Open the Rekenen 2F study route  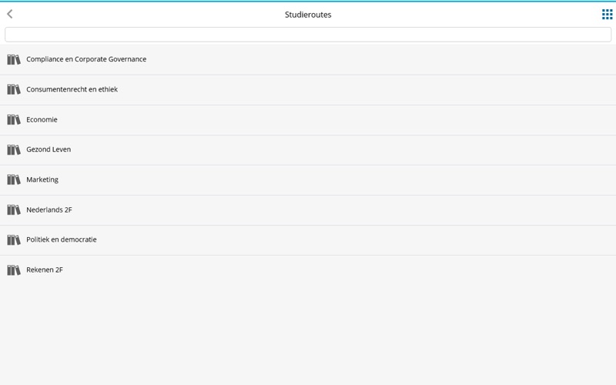click(x=308, y=270)
